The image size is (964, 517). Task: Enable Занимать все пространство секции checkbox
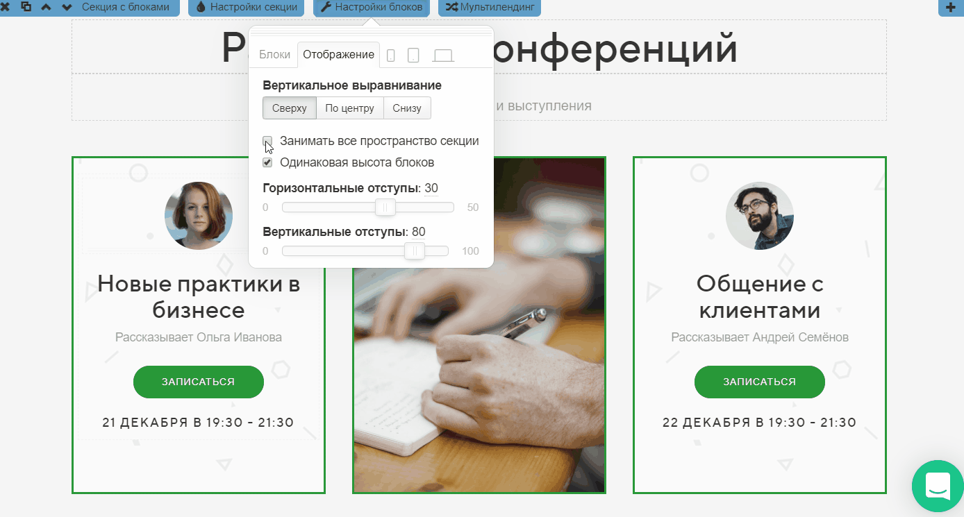[267, 141]
